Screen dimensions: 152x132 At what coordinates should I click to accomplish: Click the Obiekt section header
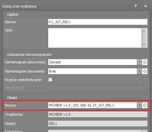pyautogui.click(x=12, y=98)
